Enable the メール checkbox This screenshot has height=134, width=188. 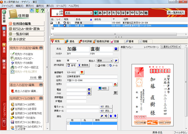(x=107, y=65)
